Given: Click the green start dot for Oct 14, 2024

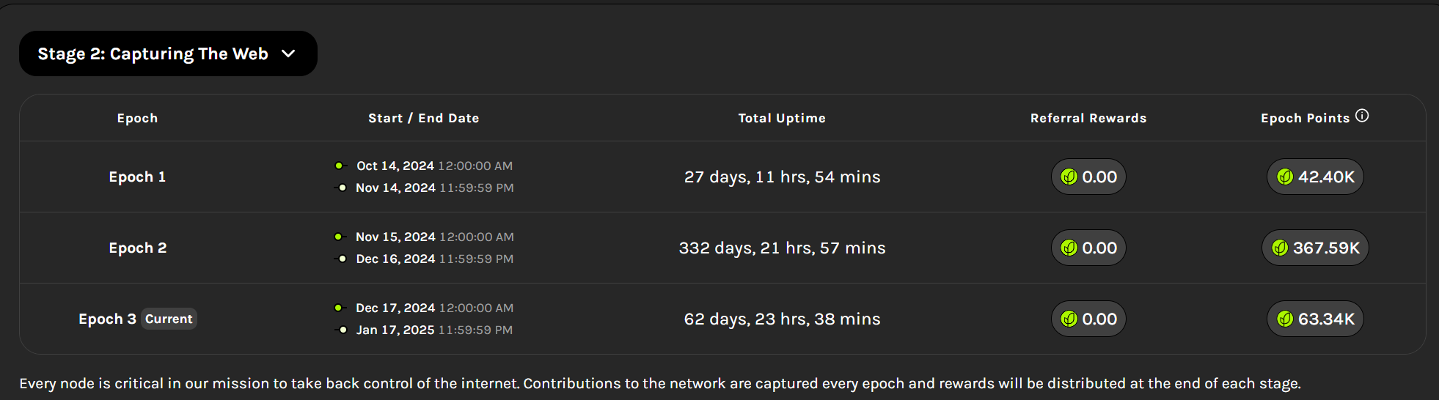Looking at the screenshot, I should tap(338, 166).
